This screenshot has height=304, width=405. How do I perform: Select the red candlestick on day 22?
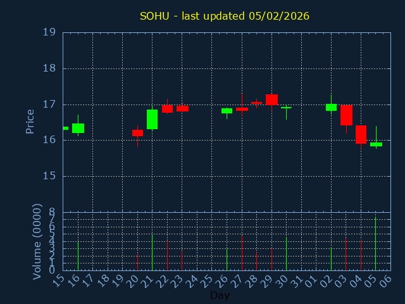(167, 108)
